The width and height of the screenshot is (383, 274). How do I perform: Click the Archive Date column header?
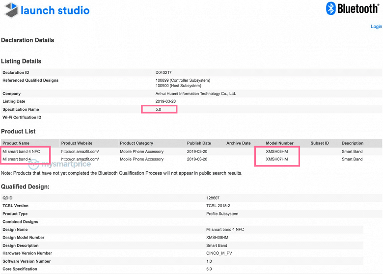pyautogui.click(x=238, y=143)
